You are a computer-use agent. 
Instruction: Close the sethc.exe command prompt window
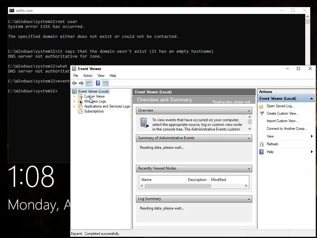tap(305, 10)
